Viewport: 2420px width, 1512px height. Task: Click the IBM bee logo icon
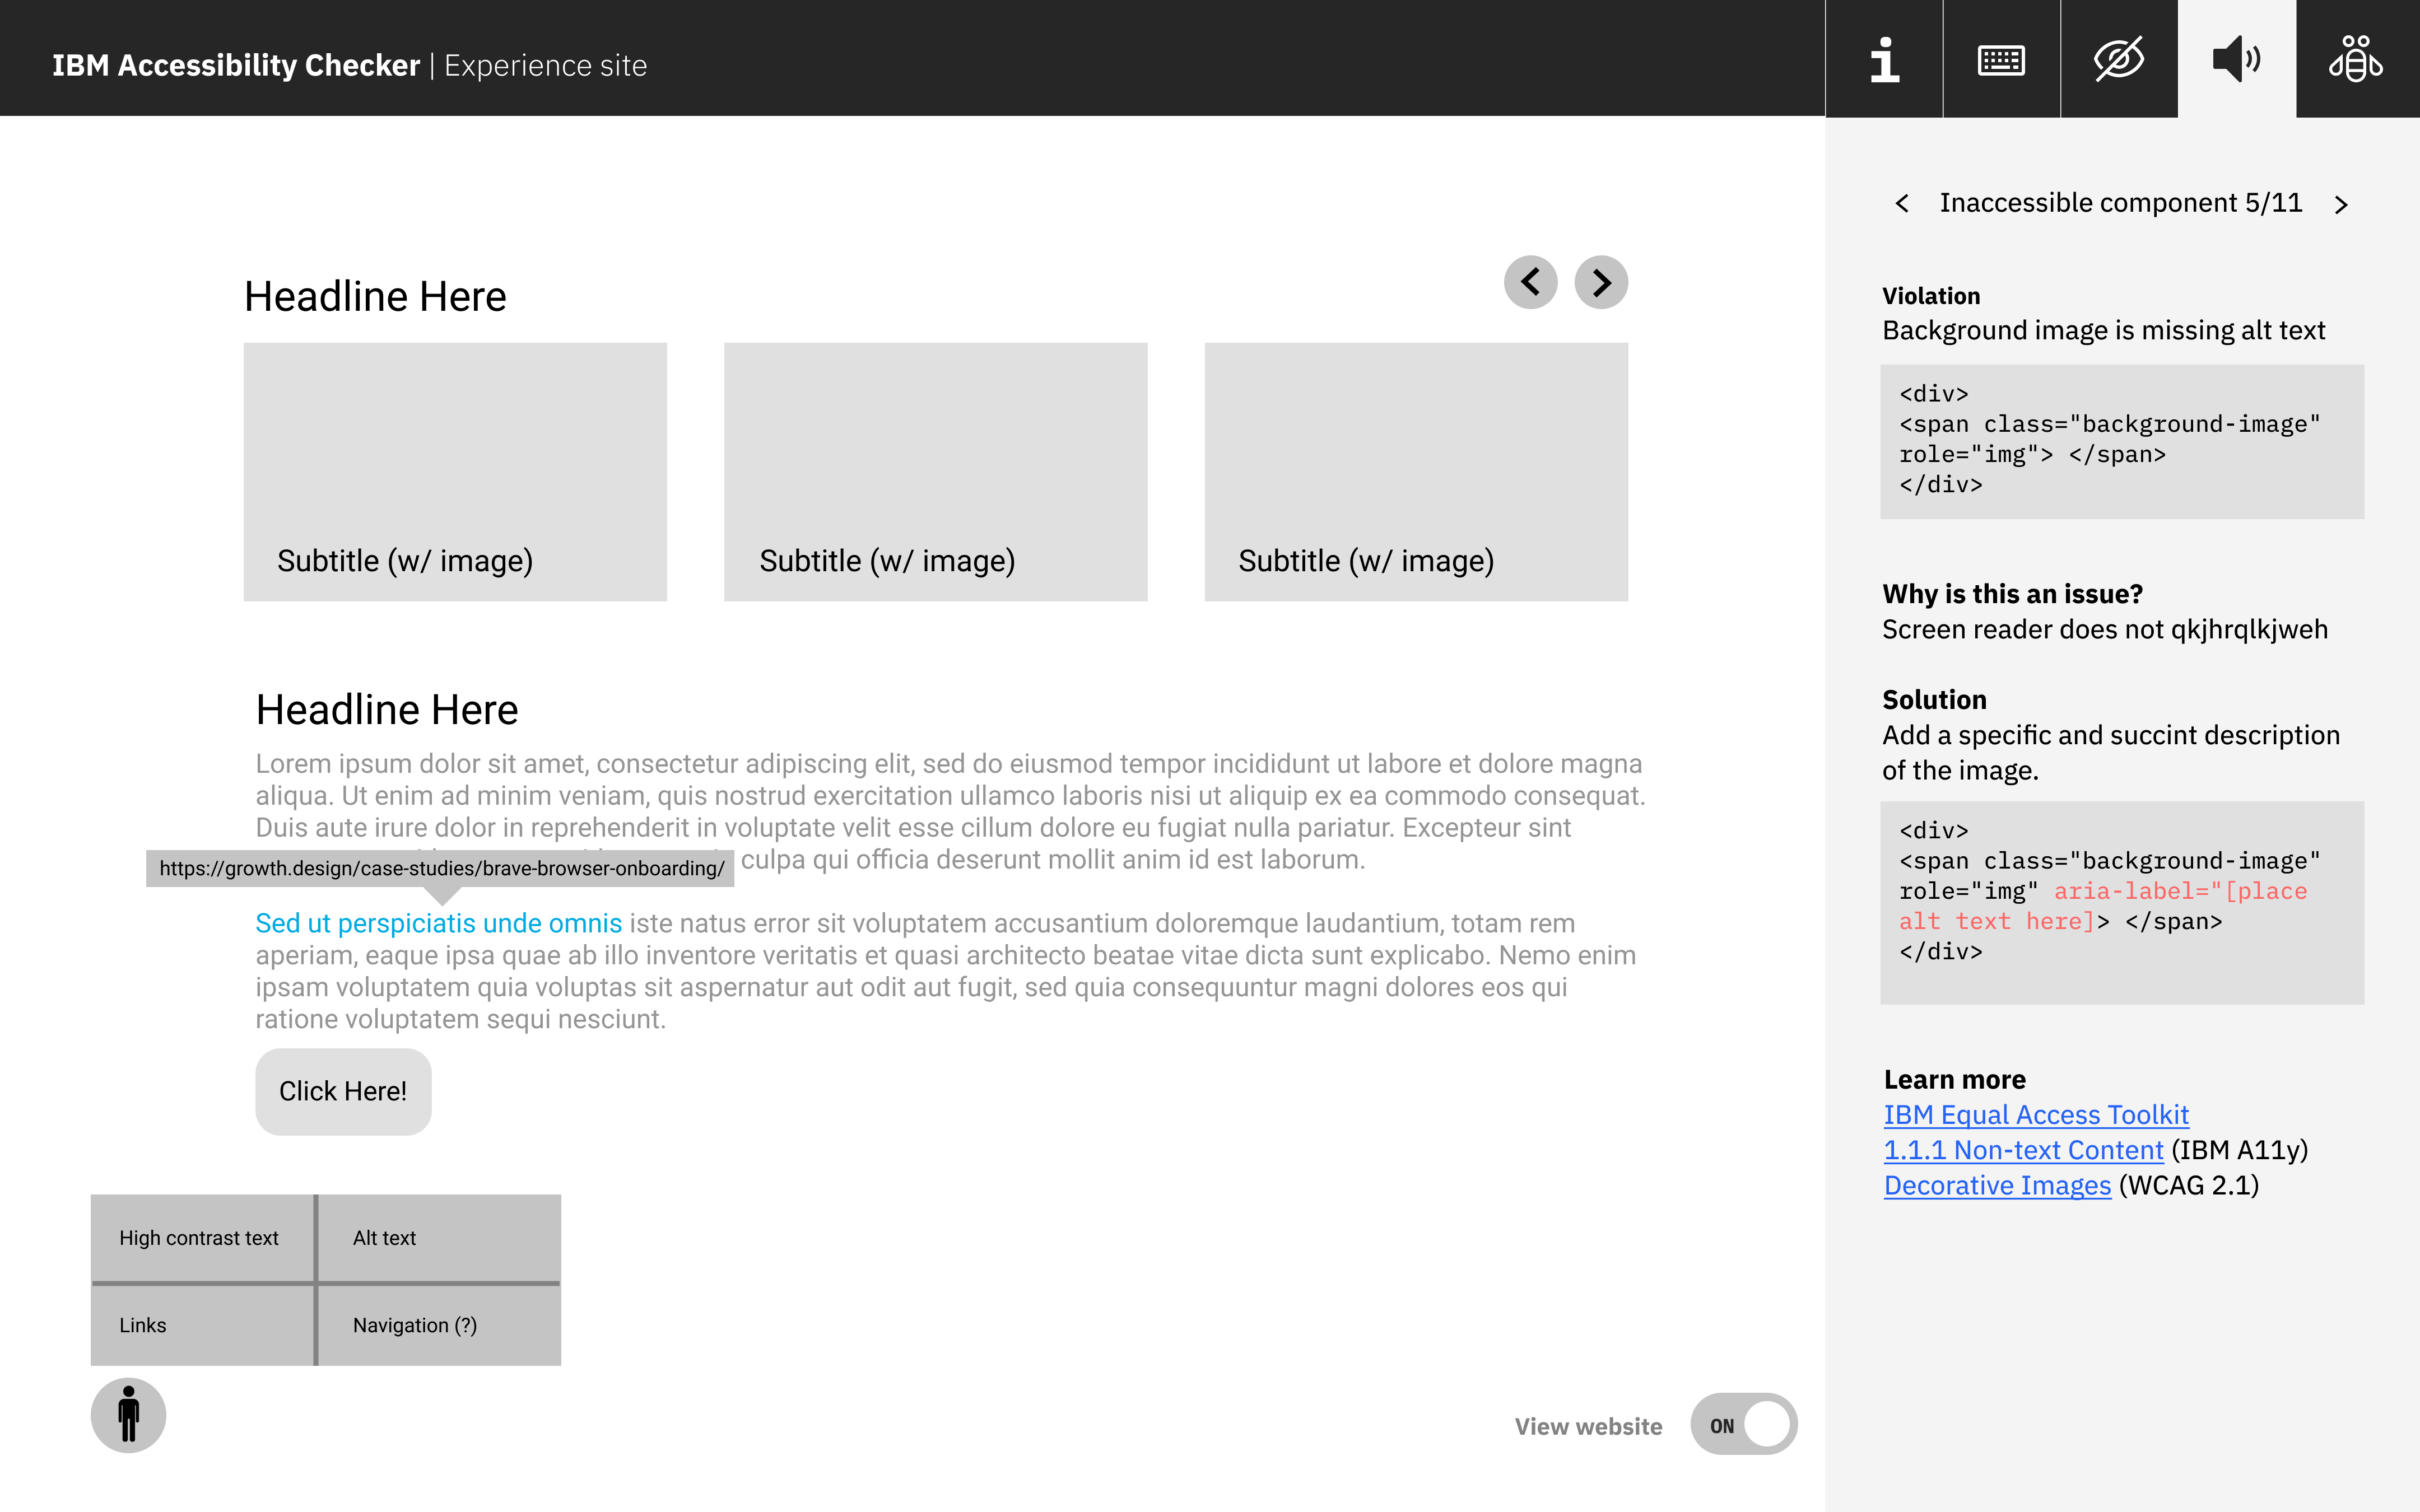(x=2356, y=58)
